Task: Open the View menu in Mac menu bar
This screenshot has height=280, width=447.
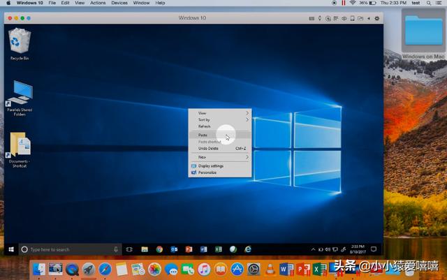Action: [x=80, y=3]
